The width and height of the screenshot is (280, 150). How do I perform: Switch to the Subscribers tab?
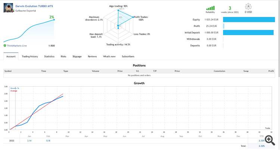[x=128, y=56]
